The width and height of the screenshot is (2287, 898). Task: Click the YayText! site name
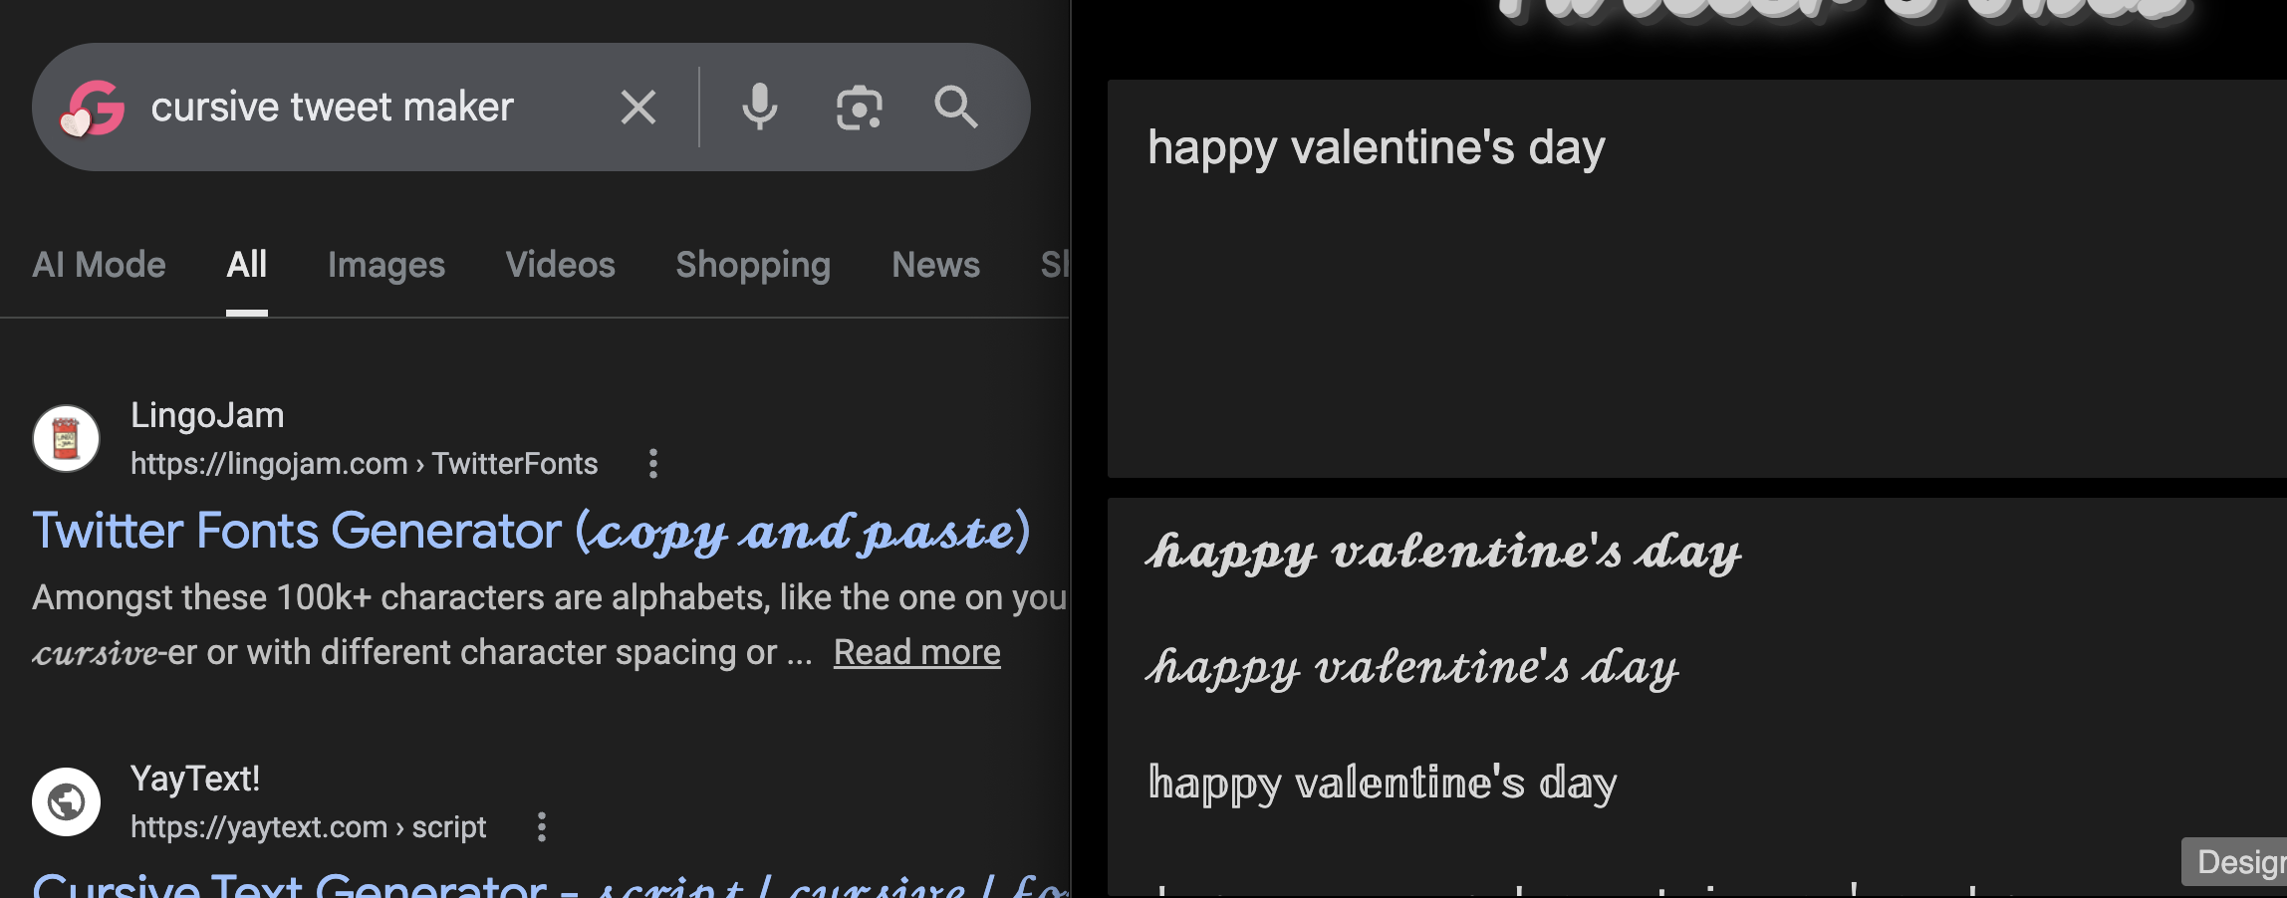(195, 779)
